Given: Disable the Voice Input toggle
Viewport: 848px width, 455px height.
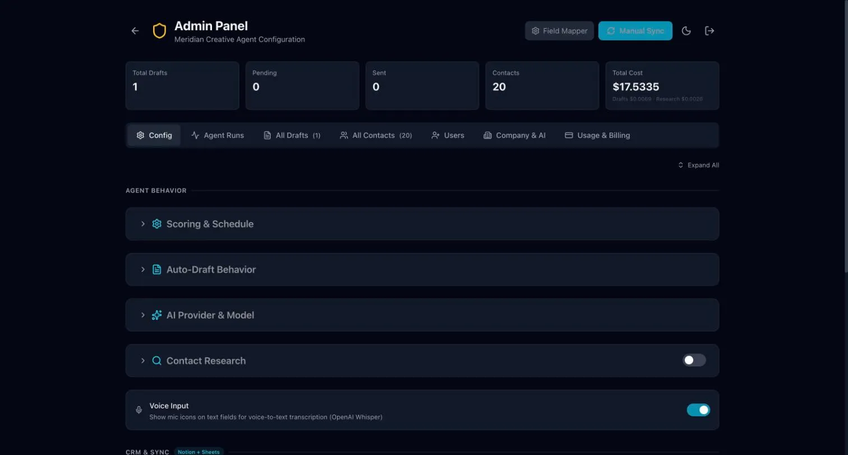Looking at the screenshot, I should [698, 410].
